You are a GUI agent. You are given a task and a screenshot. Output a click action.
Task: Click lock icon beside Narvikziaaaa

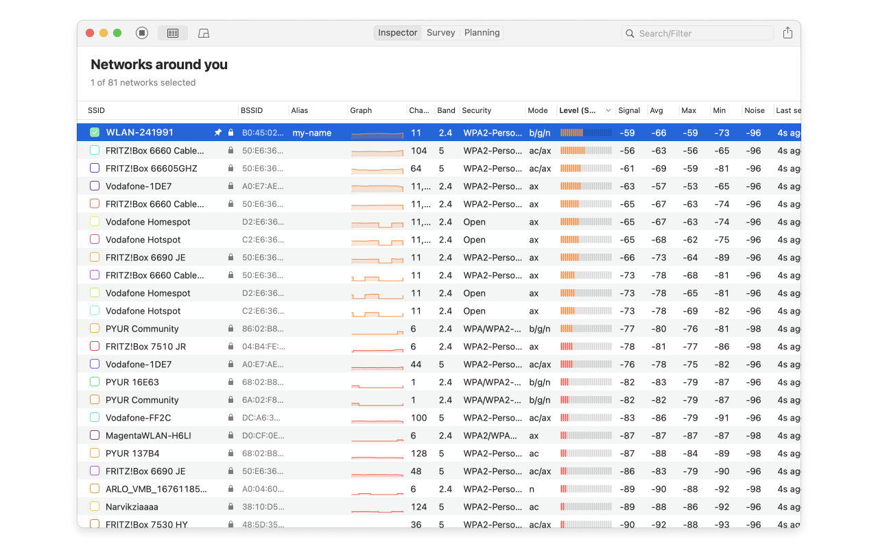pos(230,506)
